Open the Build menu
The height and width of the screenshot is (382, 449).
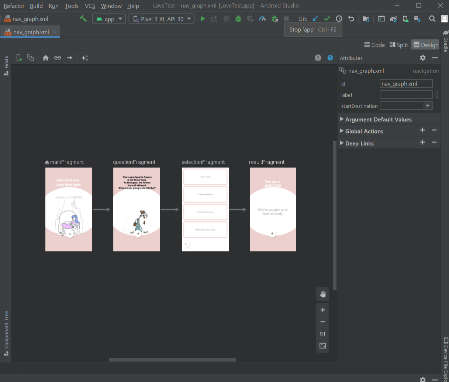tap(36, 6)
